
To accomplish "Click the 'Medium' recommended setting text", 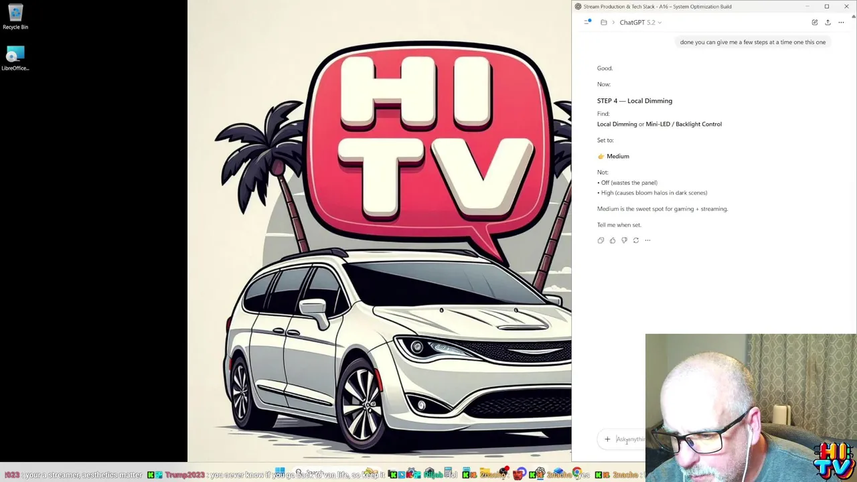I will [617, 156].
